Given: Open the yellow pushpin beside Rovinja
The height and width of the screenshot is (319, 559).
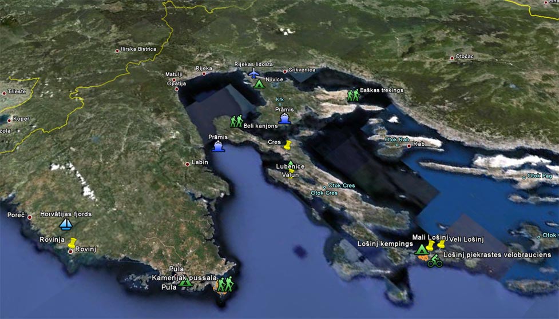Looking at the screenshot, I should (x=72, y=243).
